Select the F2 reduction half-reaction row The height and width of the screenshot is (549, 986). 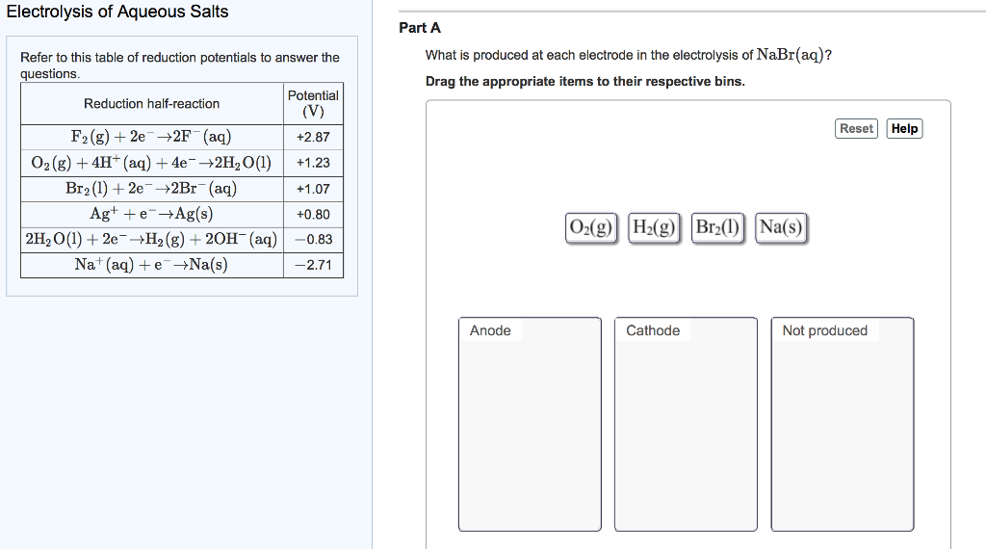click(152, 137)
